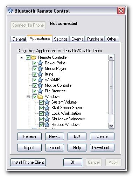Disable the Itune checkbox
Image resolution: width=133 pixels, height=177 pixels.
click(35, 74)
